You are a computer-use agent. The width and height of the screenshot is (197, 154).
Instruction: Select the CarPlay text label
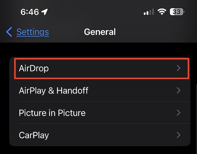[34, 135]
